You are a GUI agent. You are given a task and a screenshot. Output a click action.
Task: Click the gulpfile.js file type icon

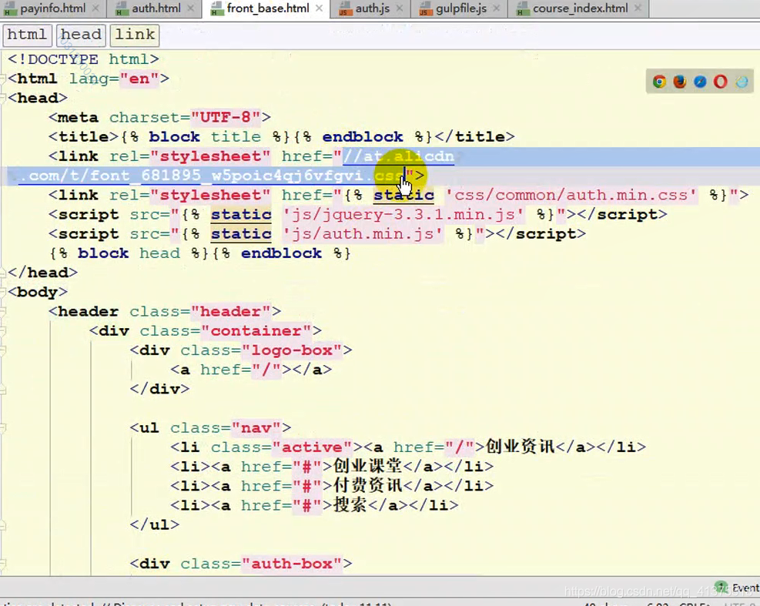pyautogui.click(x=426, y=8)
